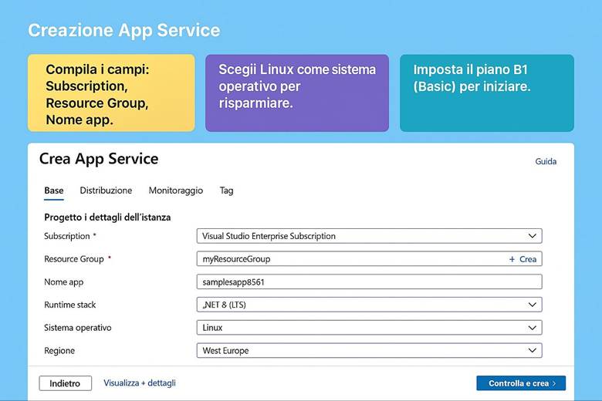The width and height of the screenshot is (602, 401).
Task: Open the Runtime stack dropdown
Action: (369, 305)
